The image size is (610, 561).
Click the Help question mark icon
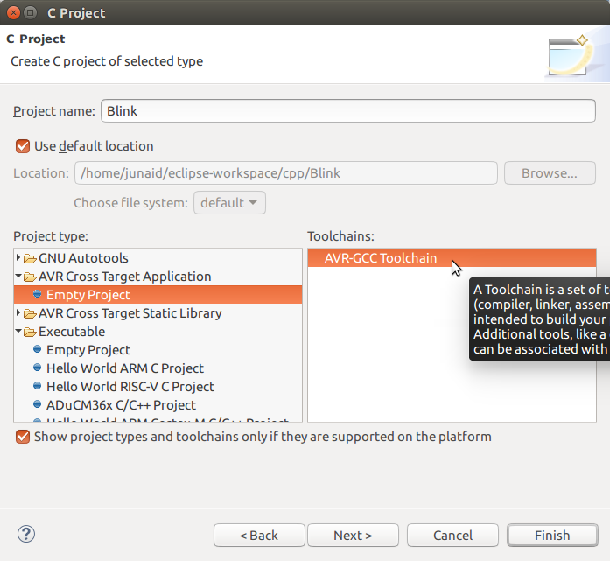26,534
